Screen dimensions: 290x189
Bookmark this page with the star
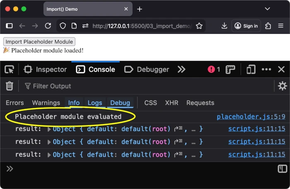pyautogui.click(x=199, y=26)
